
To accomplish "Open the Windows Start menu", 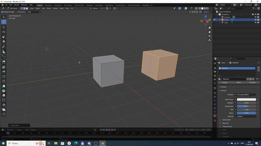I will pyautogui.click(x=3, y=143).
